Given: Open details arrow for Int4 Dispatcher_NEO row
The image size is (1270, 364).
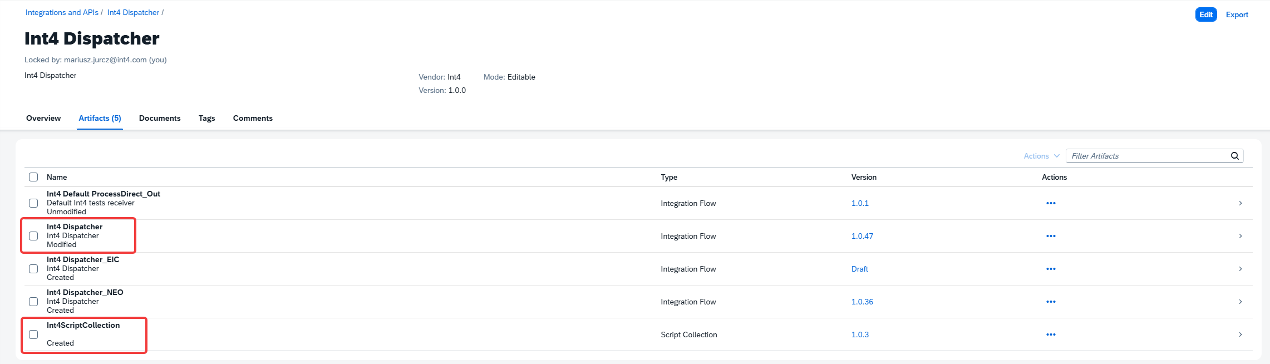Looking at the screenshot, I should coord(1241,302).
